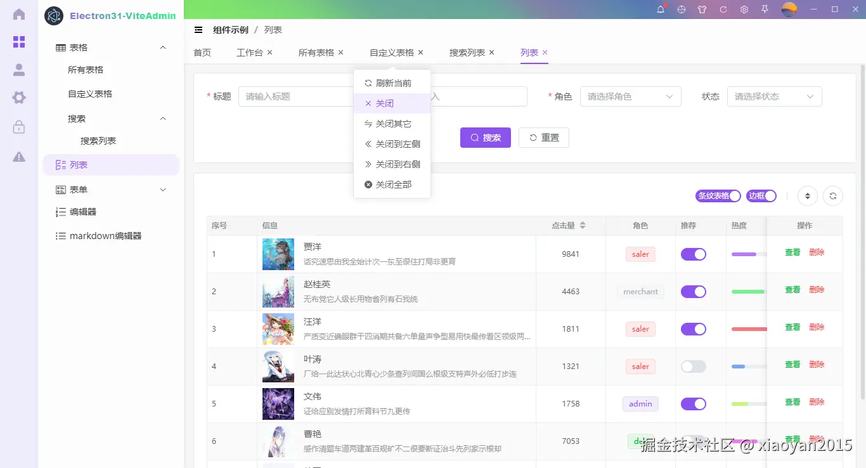Select 刷新当前 in context menu
Image resolution: width=866 pixels, height=468 pixels.
(392, 83)
